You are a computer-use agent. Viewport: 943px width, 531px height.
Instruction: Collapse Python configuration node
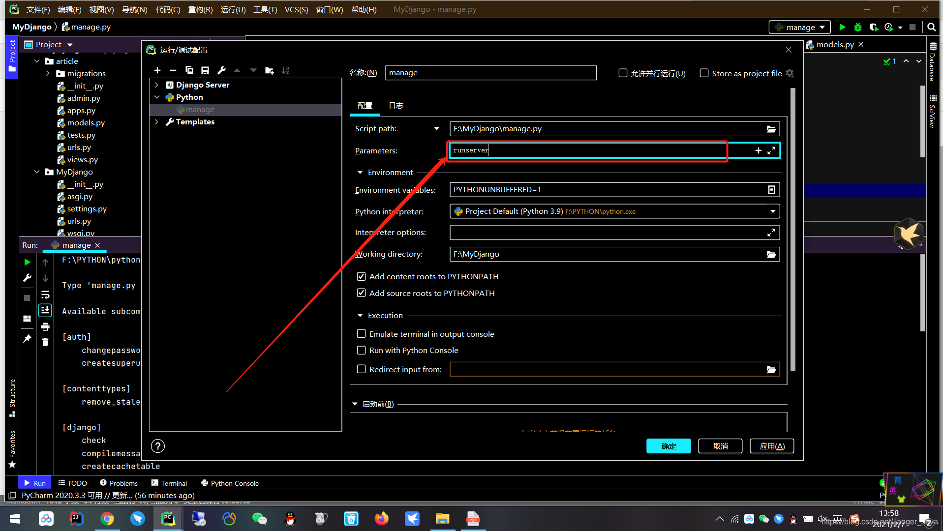pos(156,97)
